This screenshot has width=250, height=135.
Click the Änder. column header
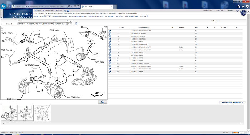click(x=181, y=28)
